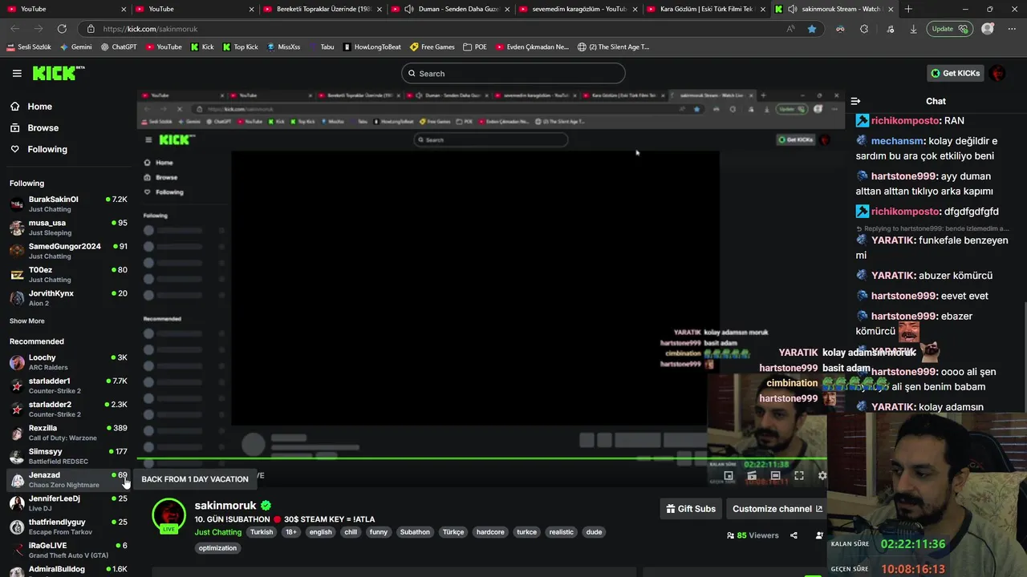Click the green KICK logo
The height and width of the screenshot is (577, 1027).
(58, 73)
